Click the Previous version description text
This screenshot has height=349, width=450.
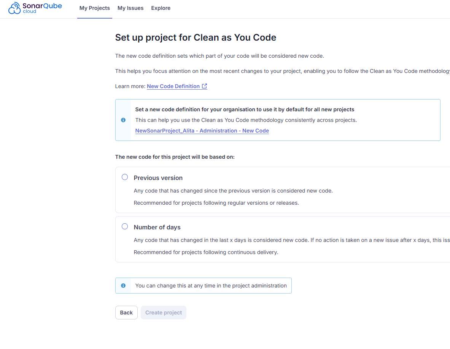pyautogui.click(x=233, y=191)
